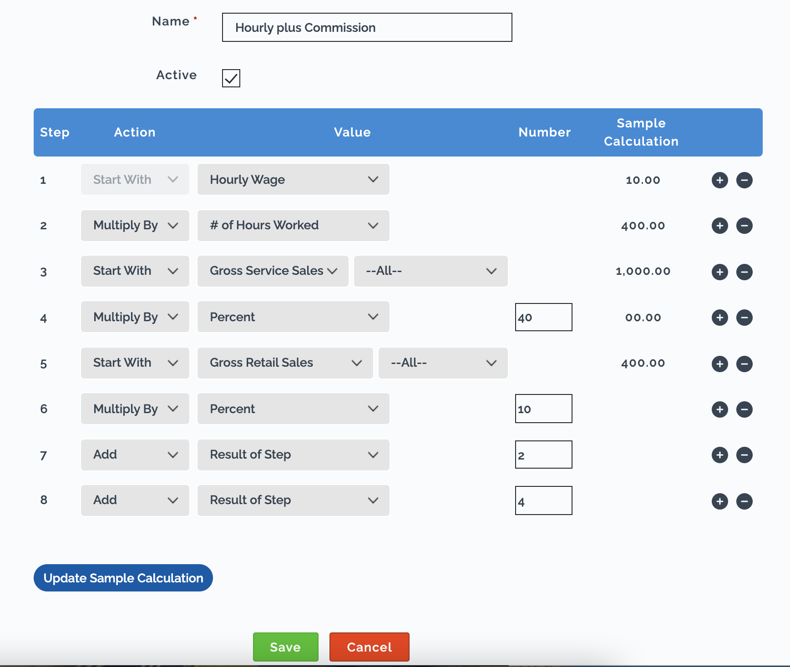Add step after Gross Retail Sales row
The width and height of the screenshot is (790, 667).
click(719, 364)
